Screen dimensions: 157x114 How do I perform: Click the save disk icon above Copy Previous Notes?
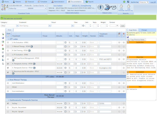(128, 37)
